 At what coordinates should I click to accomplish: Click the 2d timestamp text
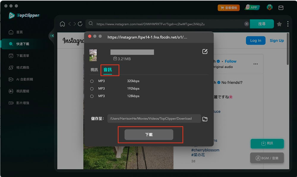point(193,161)
